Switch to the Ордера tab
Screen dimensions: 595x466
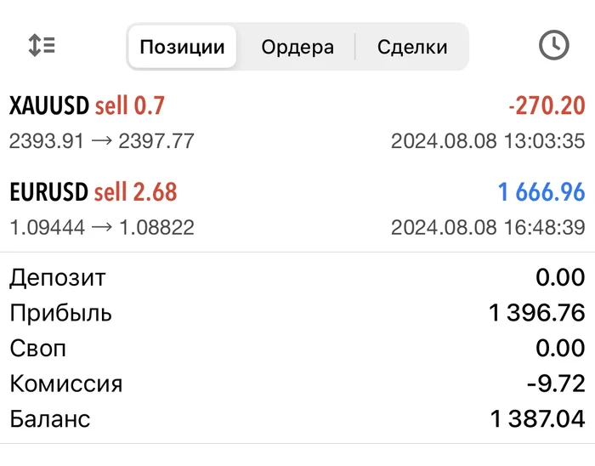[x=297, y=47]
